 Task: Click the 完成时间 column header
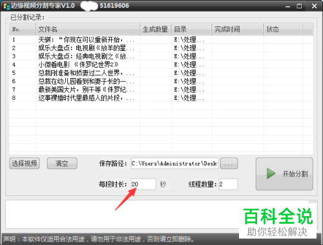coord(238,29)
